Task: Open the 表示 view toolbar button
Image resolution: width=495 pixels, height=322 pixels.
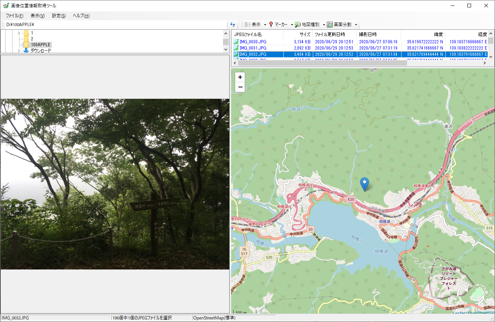Action: (253, 25)
